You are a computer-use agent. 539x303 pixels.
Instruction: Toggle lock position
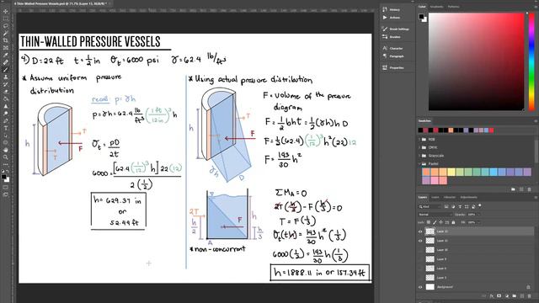(441, 222)
